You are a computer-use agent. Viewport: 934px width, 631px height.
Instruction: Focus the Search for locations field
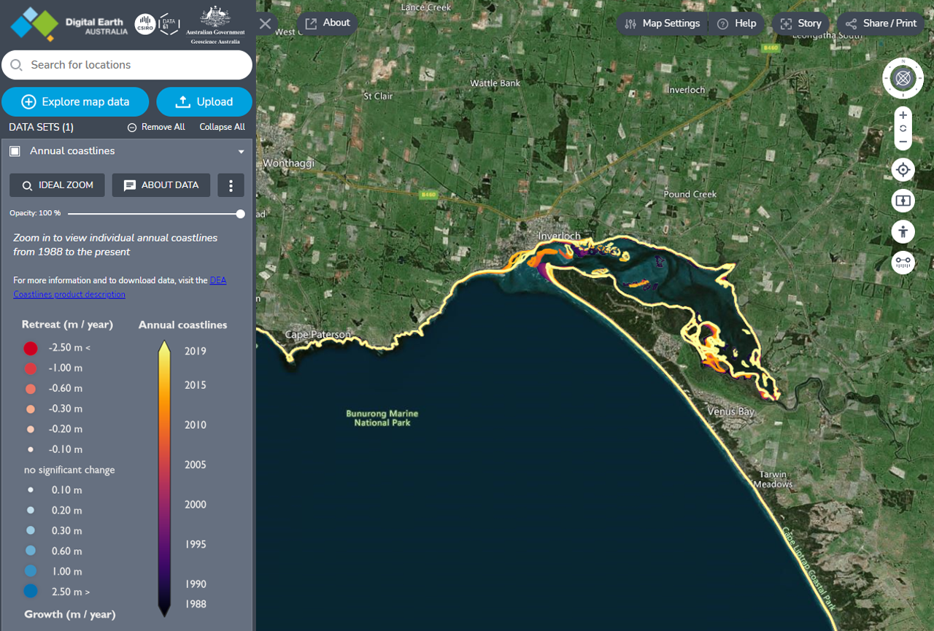127,65
